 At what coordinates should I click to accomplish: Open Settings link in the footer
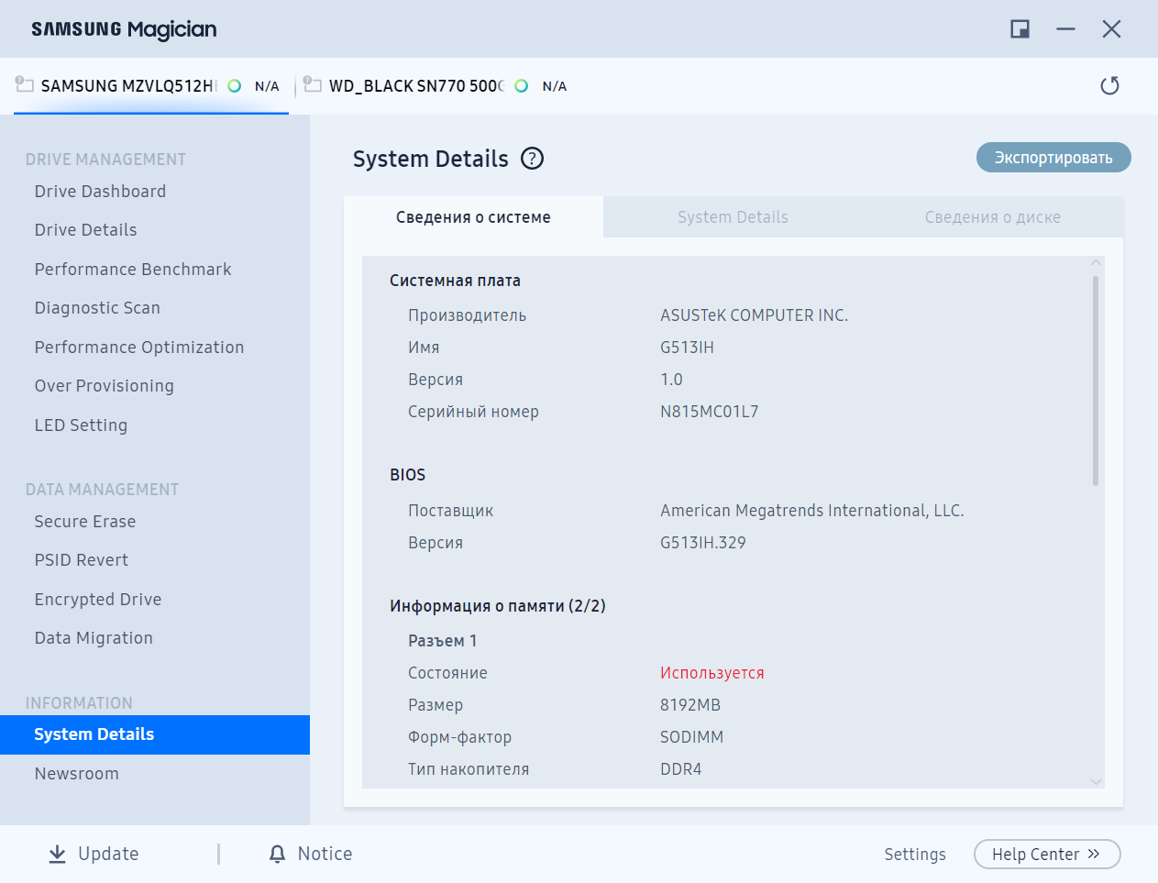(x=915, y=854)
